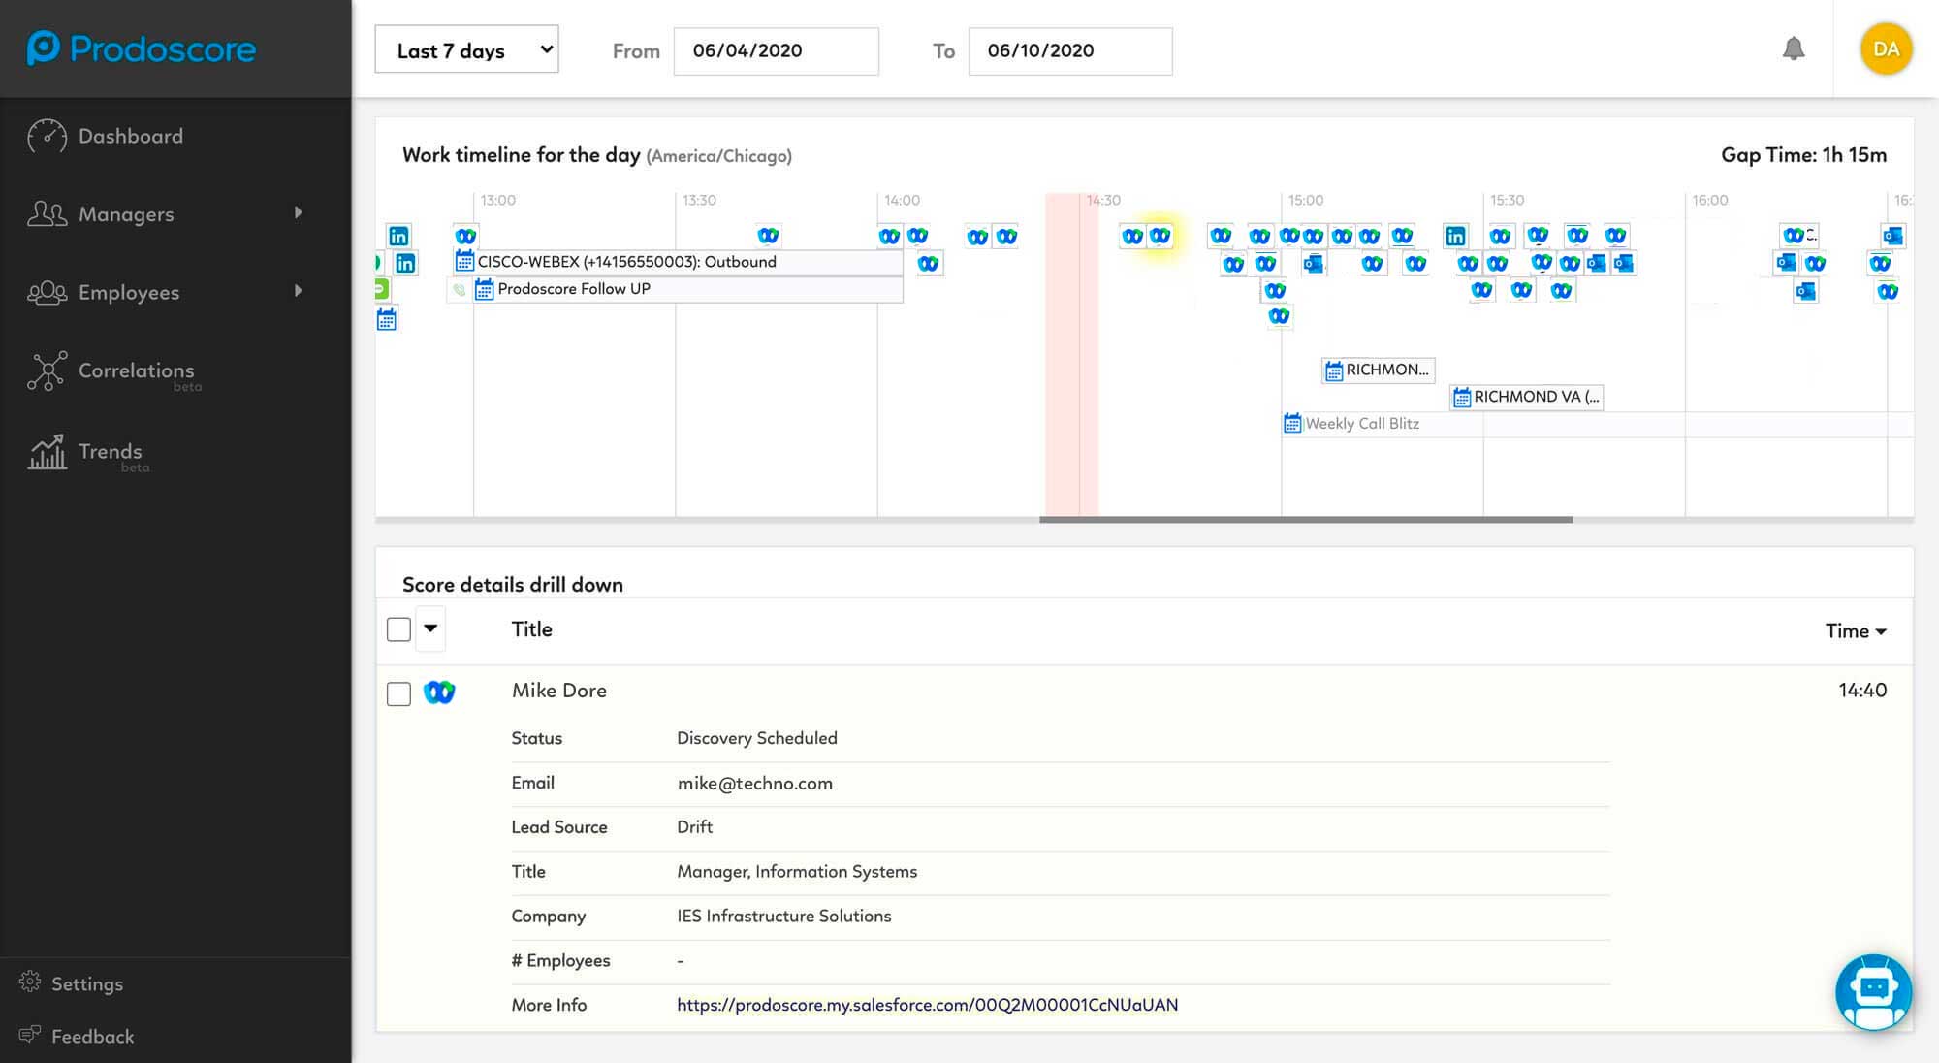Click the status value Discovery Scheduled
The width and height of the screenshot is (1939, 1063).
tap(757, 738)
